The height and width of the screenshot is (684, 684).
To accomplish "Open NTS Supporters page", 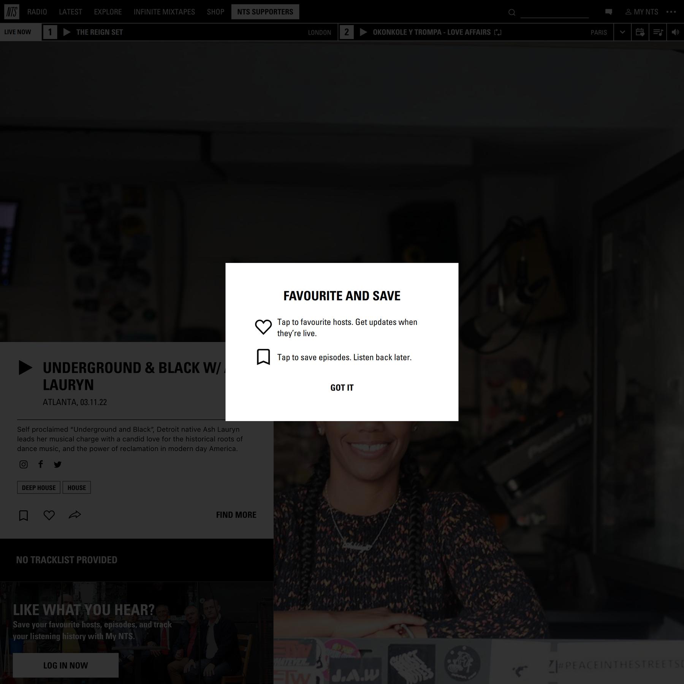I will [265, 12].
